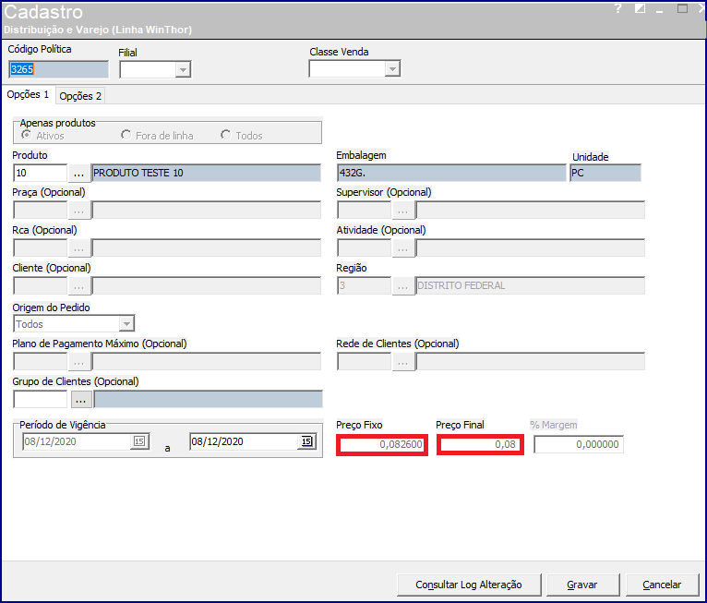Click the Produto code field
The width and height of the screenshot is (707, 603).
(40, 174)
